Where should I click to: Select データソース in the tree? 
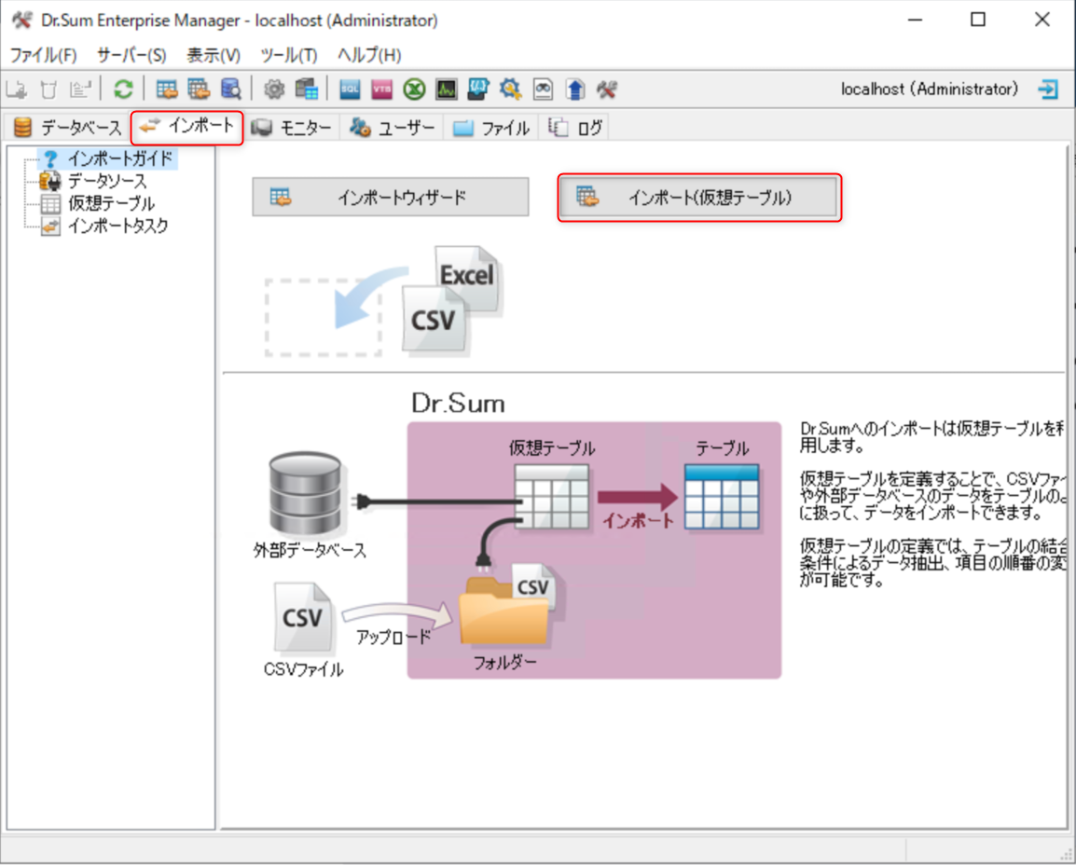(106, 181)
